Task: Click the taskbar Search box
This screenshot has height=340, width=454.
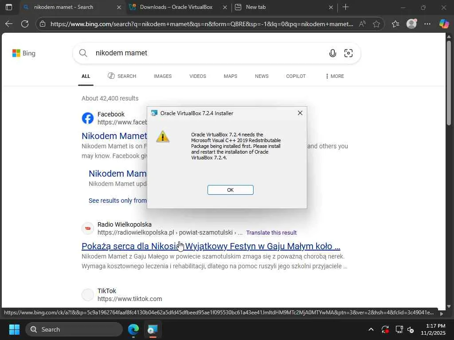Action: click(74, 329)
